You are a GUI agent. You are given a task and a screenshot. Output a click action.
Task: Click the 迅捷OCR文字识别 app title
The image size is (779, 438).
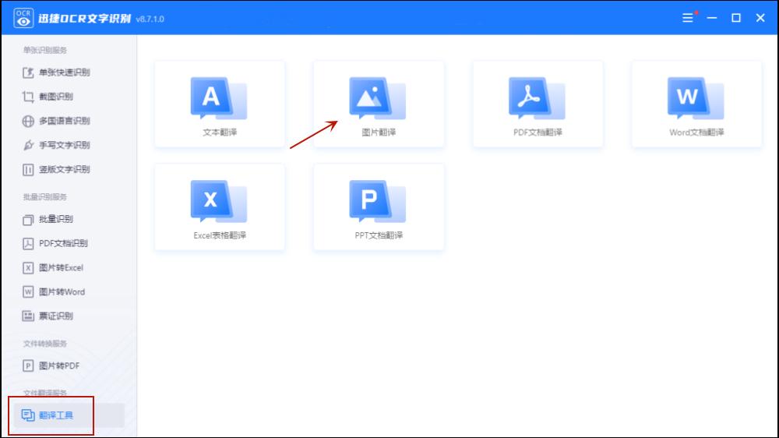[x=84, y=19]
